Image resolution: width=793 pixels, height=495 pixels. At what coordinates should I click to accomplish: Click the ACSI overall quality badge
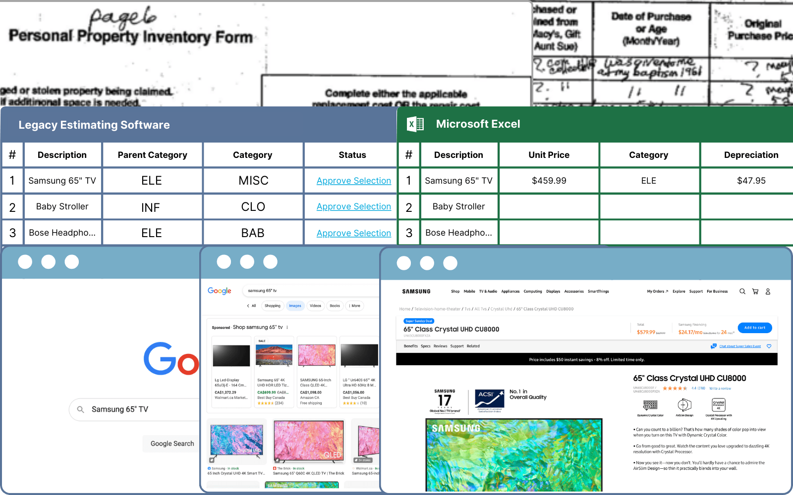(x=490, y=400)
